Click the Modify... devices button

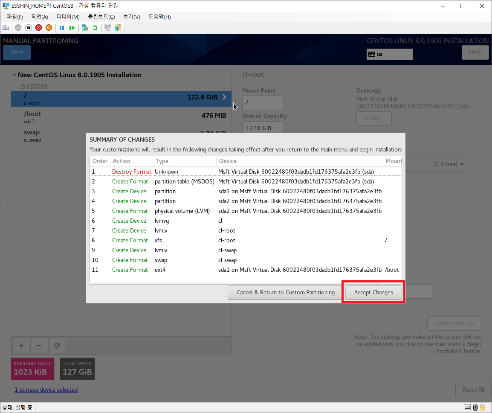click(374, 119)
